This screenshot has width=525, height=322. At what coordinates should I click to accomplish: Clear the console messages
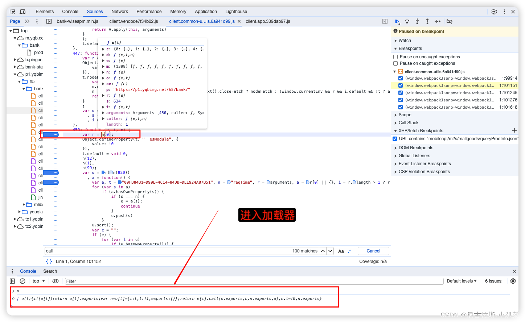pyautogui.click(x=22, y=281)
